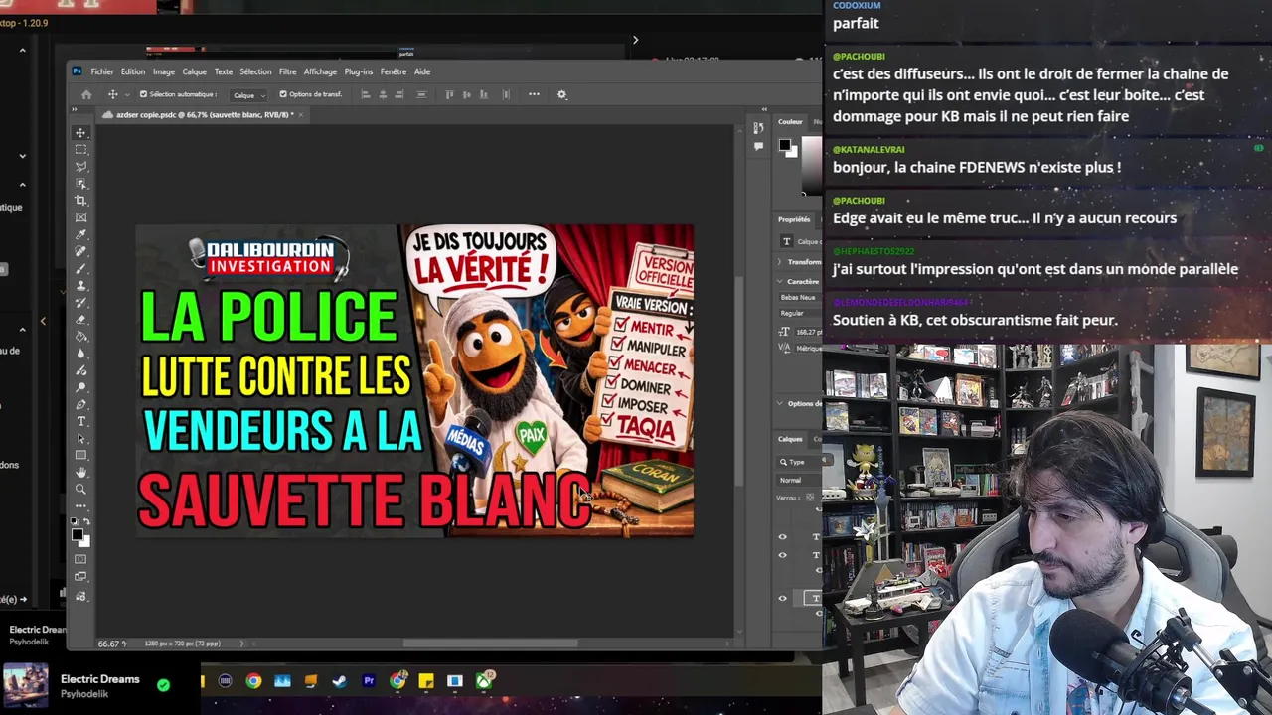This screenshot has width=1272, height=715.
Task: Open the Edit Toolbar three-dots button
Action: [81, 506]
